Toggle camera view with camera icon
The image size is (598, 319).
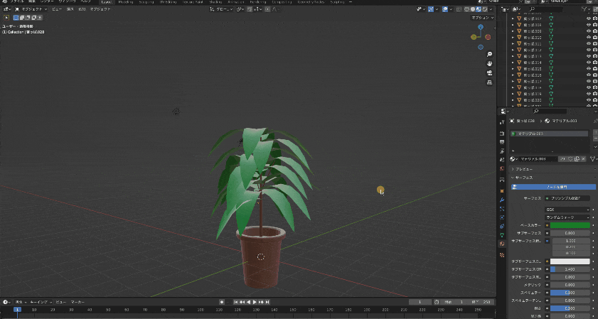[489, 72]
